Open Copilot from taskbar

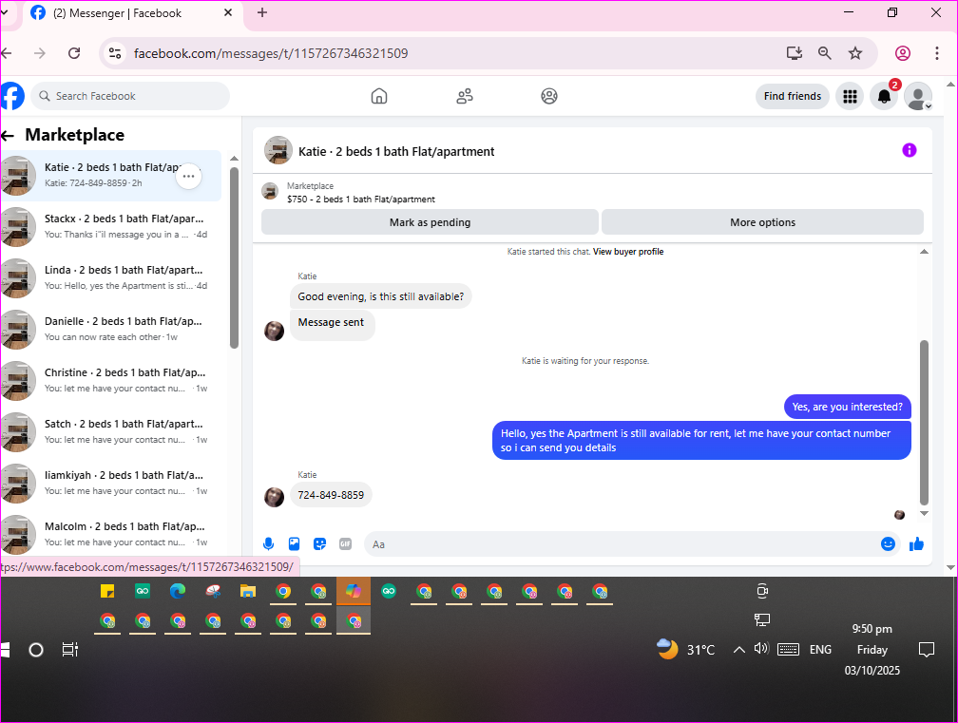tap(354, 591)
